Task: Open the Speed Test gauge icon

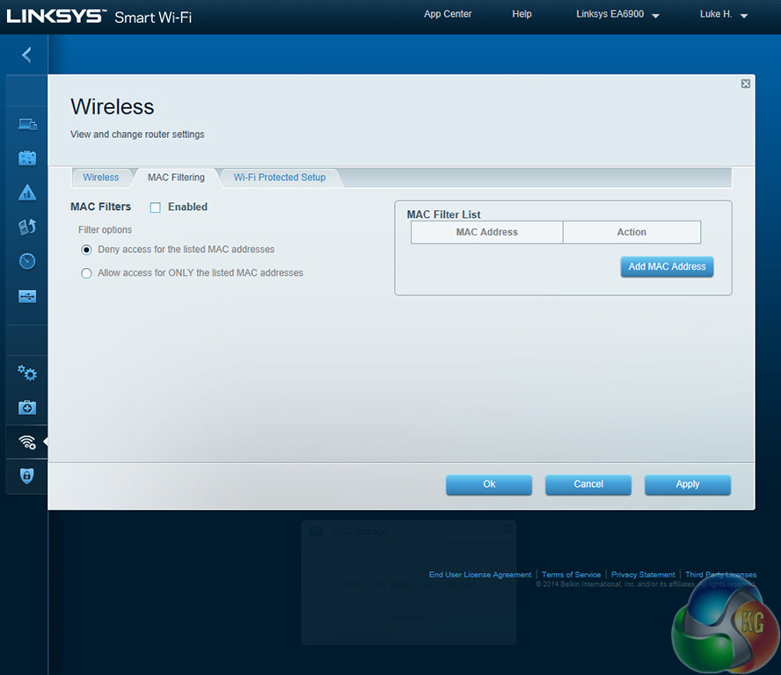Action: point(27,261)
